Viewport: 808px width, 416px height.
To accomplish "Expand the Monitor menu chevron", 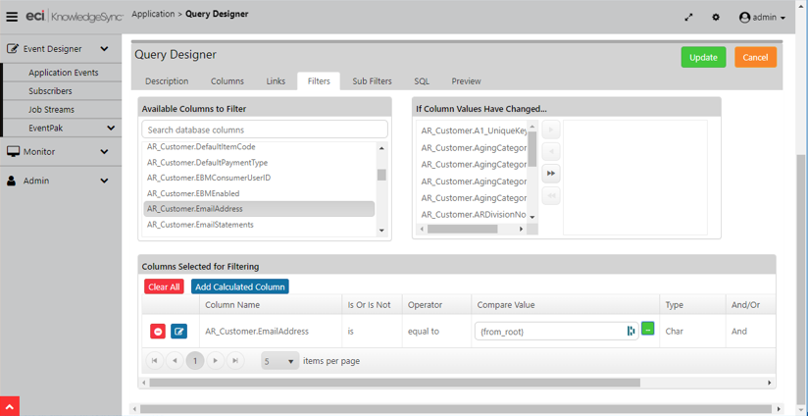I will tap(104, 151).
